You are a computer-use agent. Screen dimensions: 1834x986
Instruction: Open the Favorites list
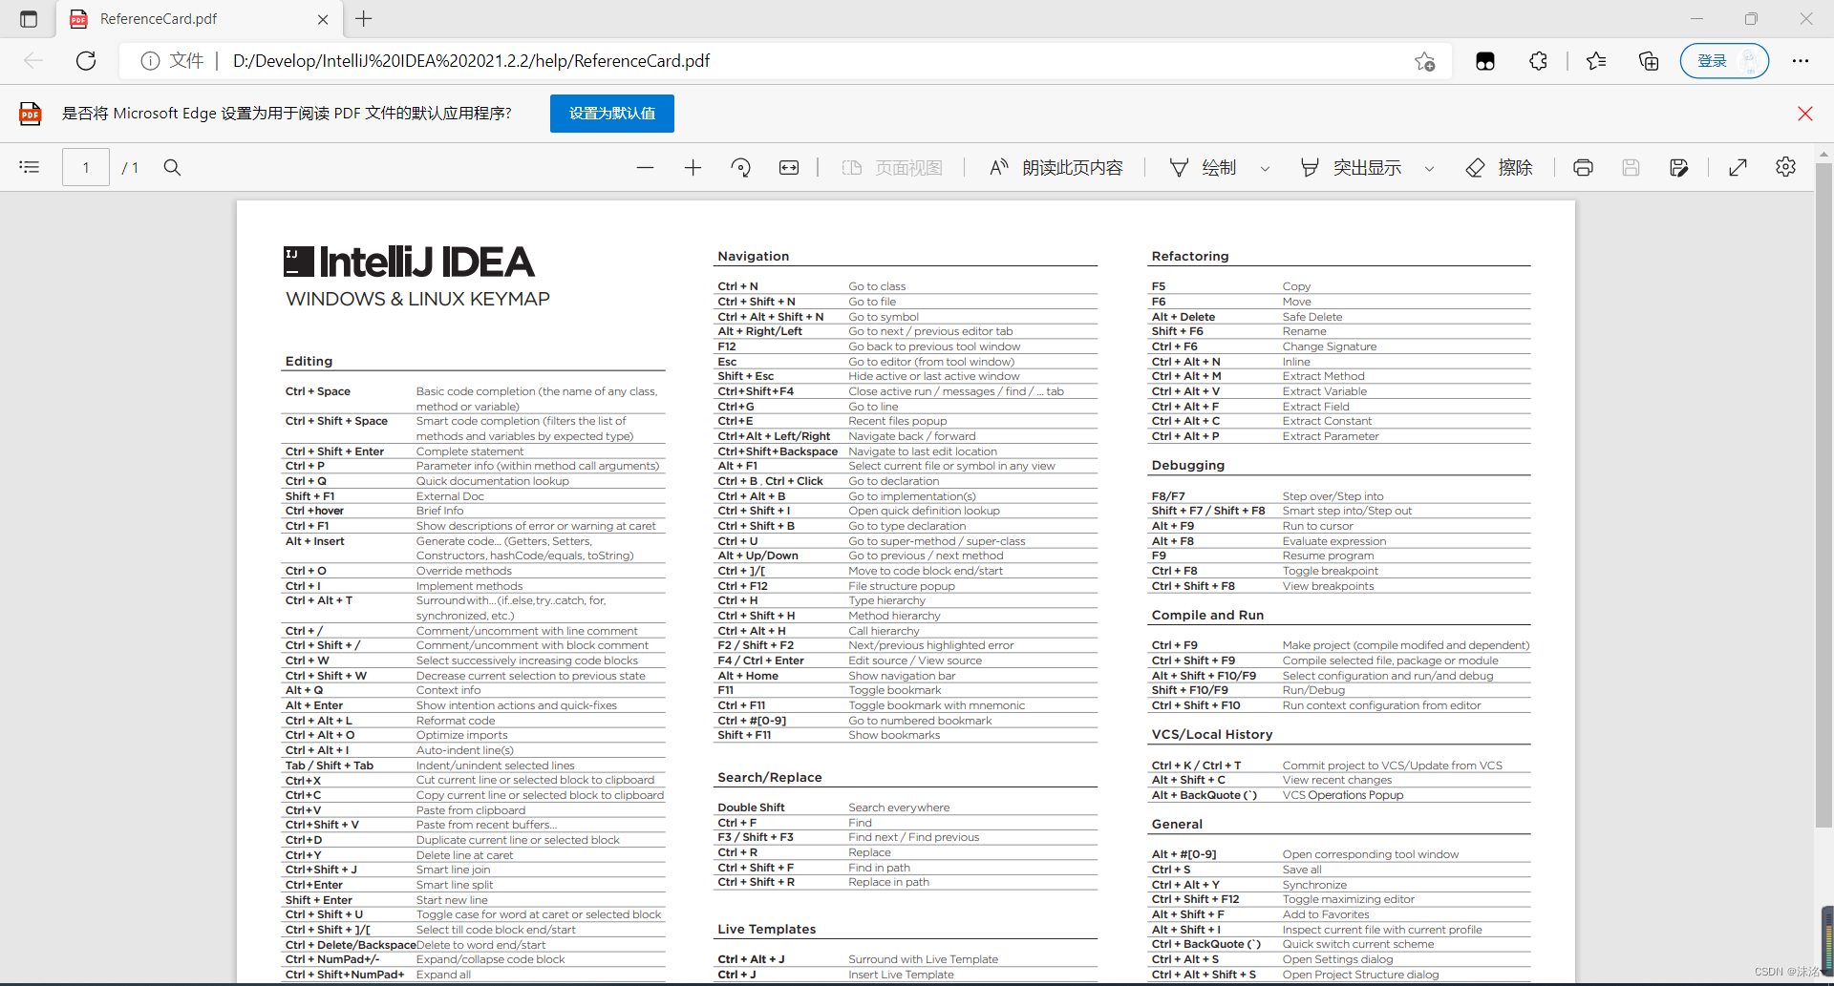[x=1596, y=61]
